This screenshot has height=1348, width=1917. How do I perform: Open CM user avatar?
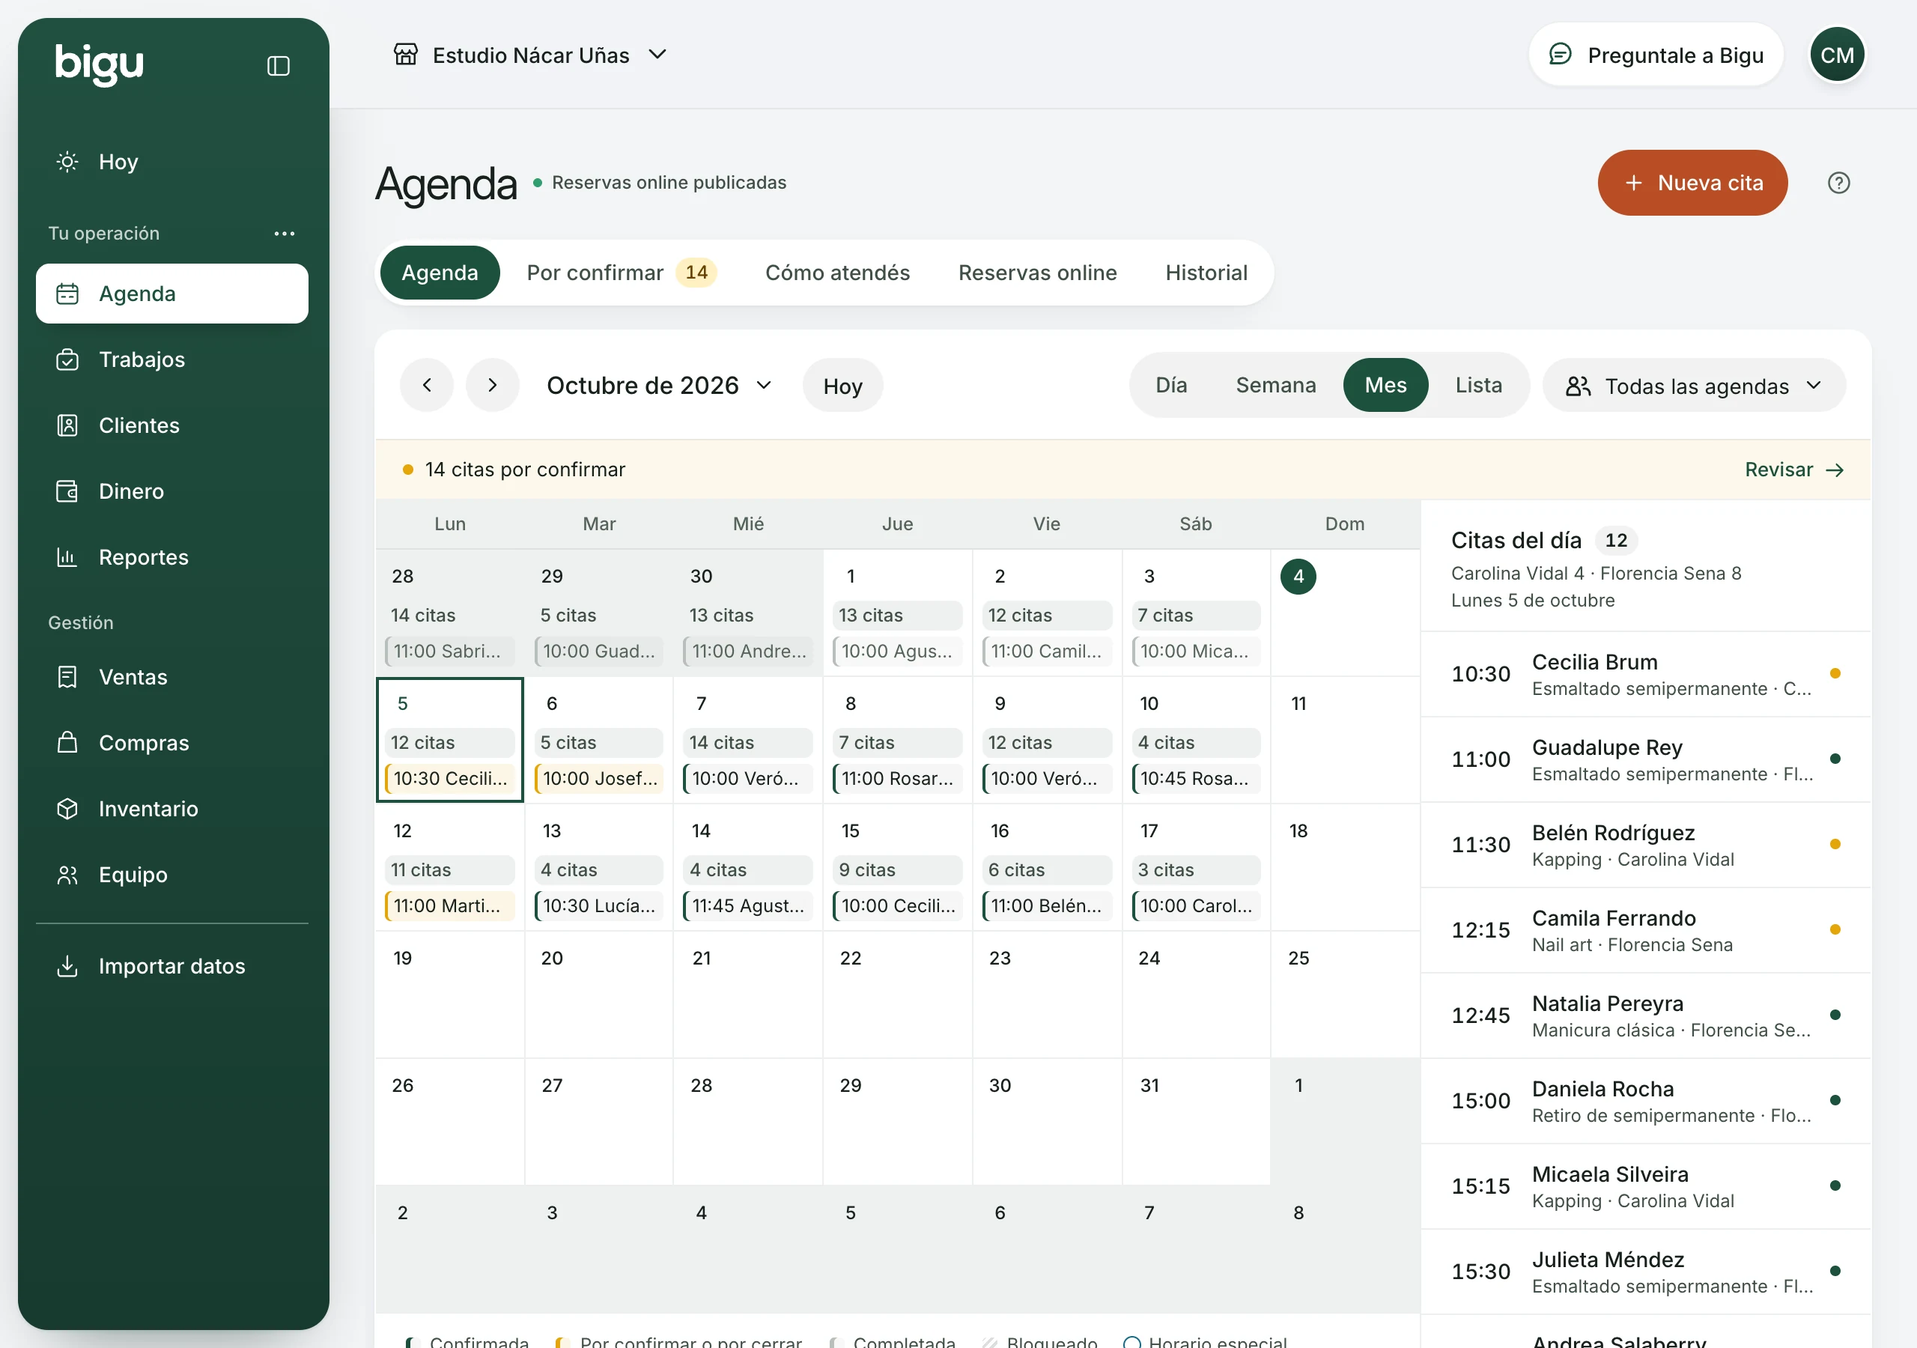[x=1837, y=55]
